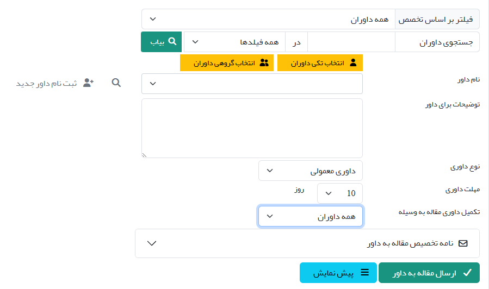Click the group icon on انتخاب گروهی داوران
Viewport: 489px width, 289px height.
click(264, 62)
